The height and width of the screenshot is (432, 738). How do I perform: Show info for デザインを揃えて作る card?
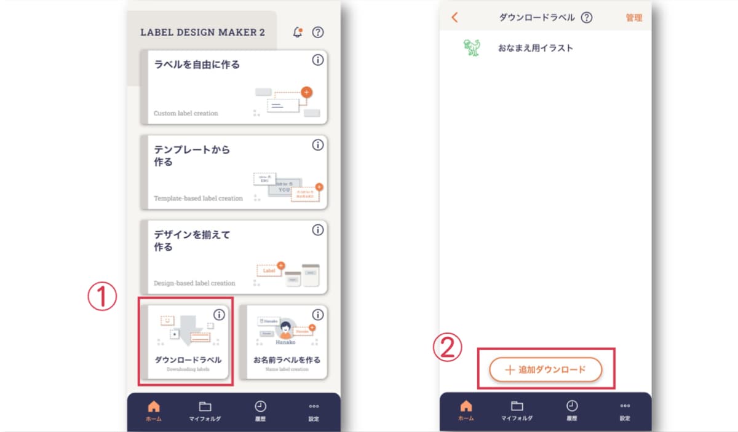[x=318, y=230]
